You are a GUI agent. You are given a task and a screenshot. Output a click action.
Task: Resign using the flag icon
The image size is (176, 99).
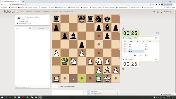coord(146,56)
